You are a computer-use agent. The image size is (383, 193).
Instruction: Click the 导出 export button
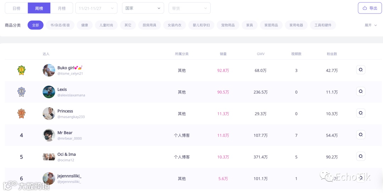[x=370, y=8]
